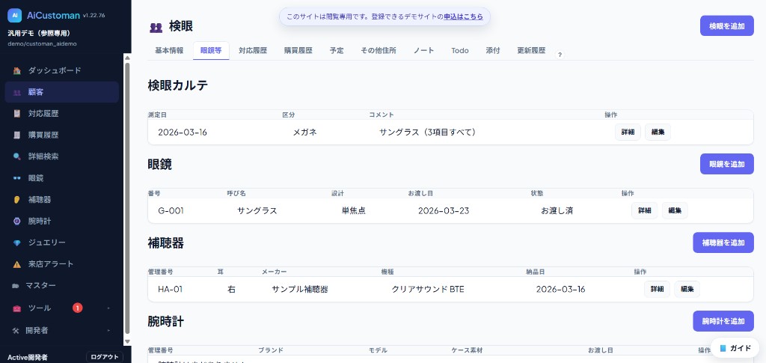Click the 補聴器 ear icon in sidebar
Viewport: 766px width, 363px height.
pos(17,199)
